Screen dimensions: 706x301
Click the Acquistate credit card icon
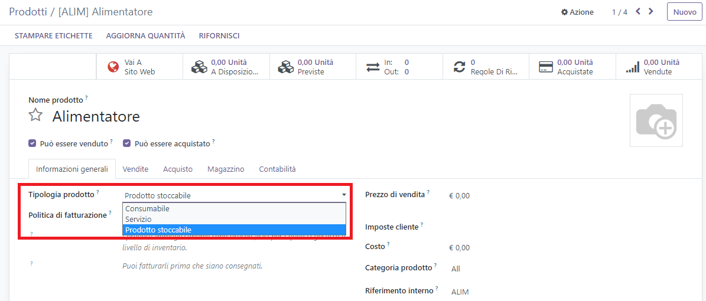click(x=546, y=67)
